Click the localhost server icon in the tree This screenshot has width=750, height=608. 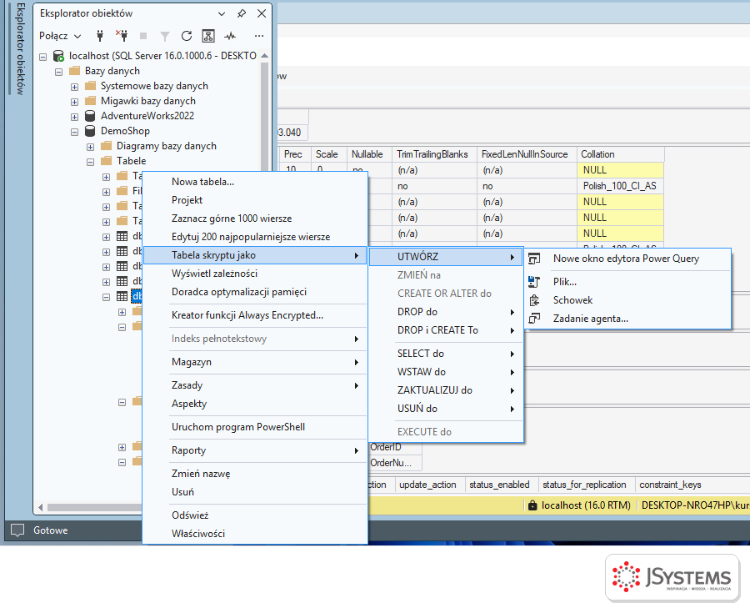click(x=58, y=56)
